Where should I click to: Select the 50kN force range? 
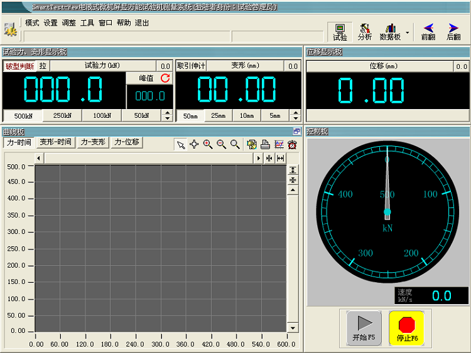click(141, 115)
